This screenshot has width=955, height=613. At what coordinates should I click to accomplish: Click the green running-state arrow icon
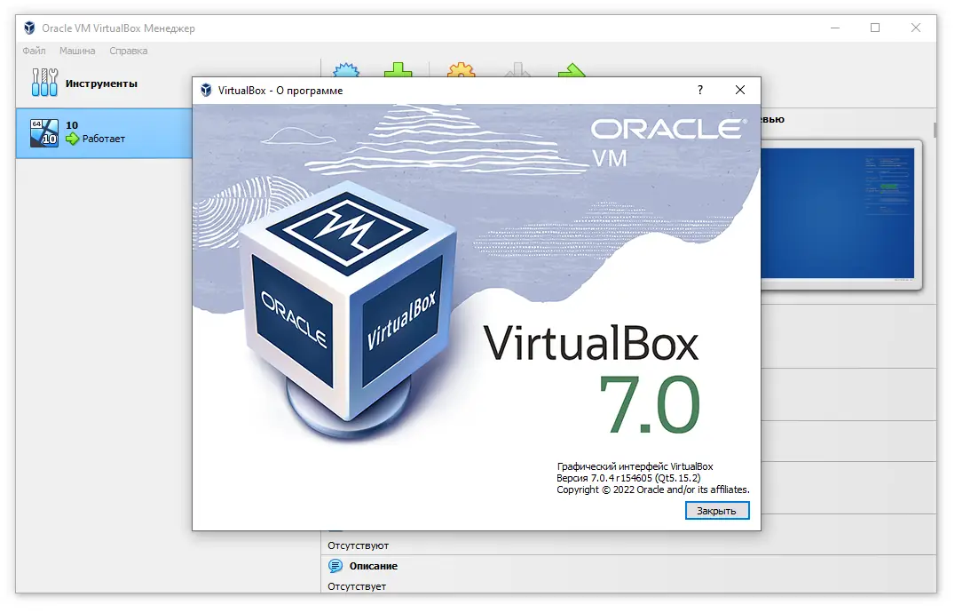click(73, 139)
